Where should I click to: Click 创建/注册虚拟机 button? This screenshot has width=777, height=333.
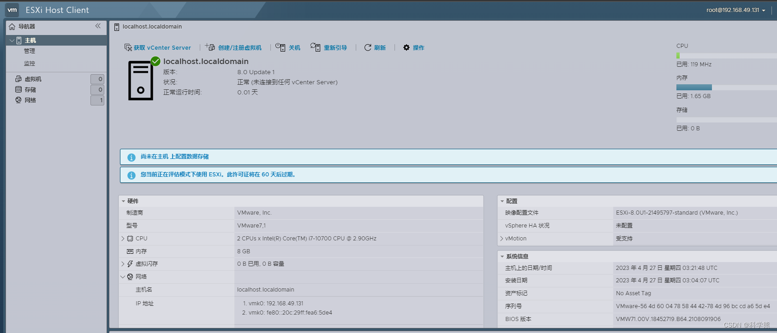(x=233, y=47)
